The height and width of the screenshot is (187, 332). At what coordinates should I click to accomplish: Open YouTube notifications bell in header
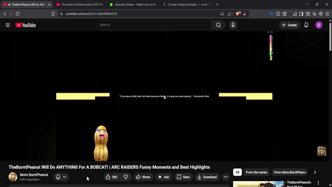[306, 25]
